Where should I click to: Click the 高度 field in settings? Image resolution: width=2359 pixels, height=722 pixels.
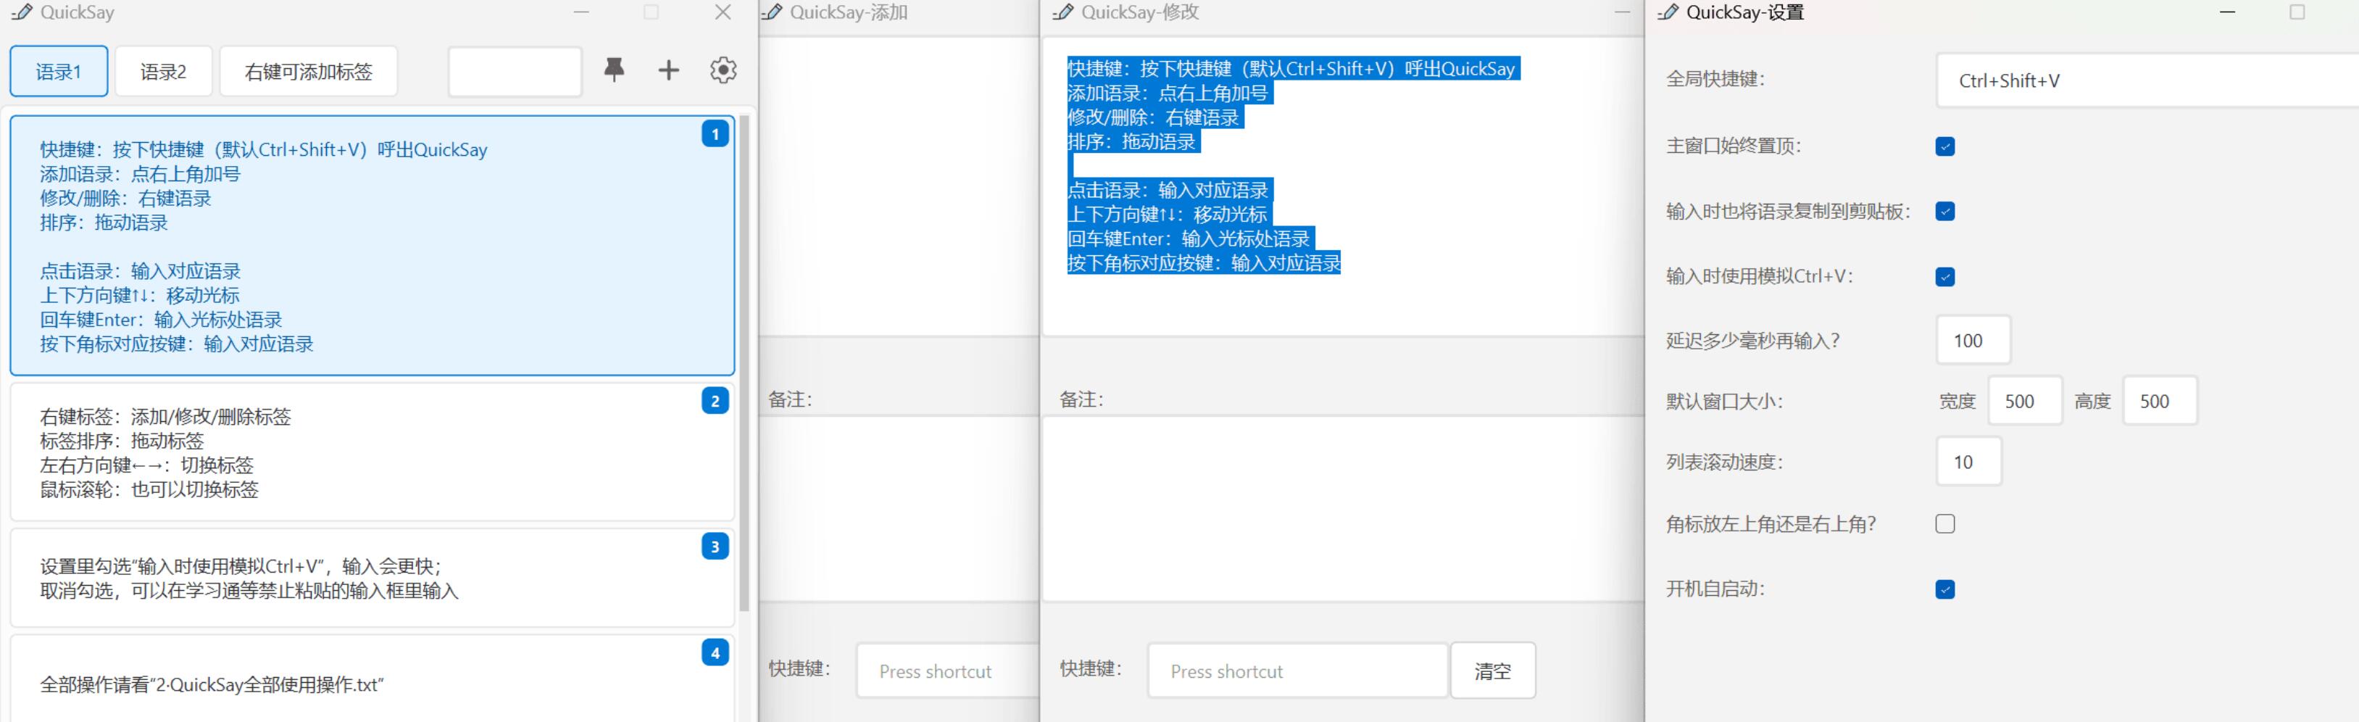[2160, 402]
